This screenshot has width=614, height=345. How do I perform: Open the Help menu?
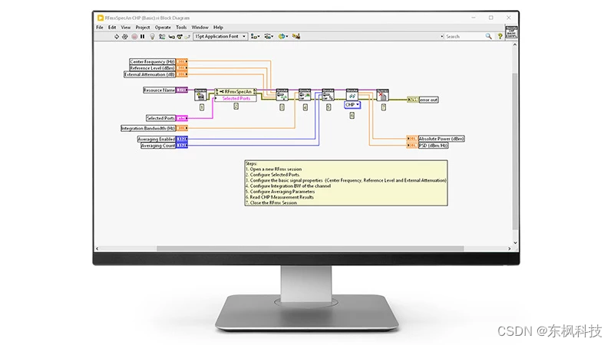point(218,28)
